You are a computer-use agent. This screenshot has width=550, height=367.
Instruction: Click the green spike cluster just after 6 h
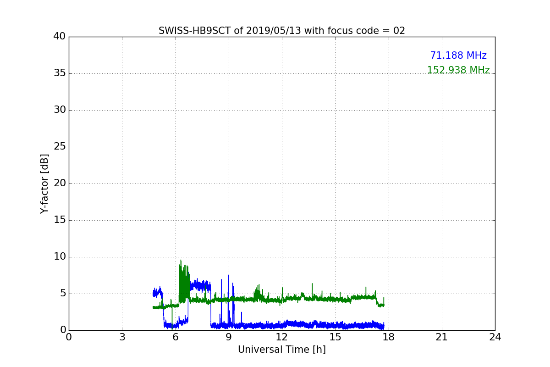coord(184,281)
